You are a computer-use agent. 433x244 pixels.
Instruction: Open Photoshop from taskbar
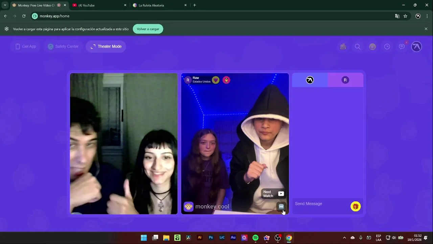211,238
